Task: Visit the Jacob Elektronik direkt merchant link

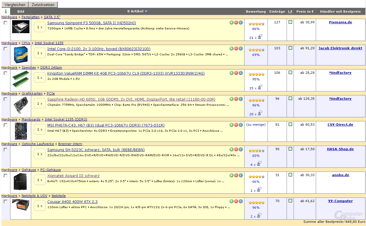Action: [x=340, y=48]
